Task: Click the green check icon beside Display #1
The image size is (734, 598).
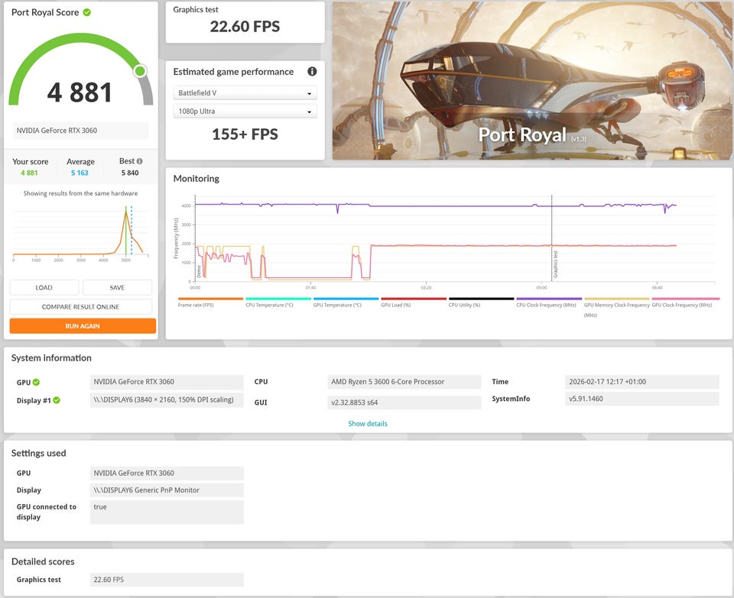Action: pos(56,400)
